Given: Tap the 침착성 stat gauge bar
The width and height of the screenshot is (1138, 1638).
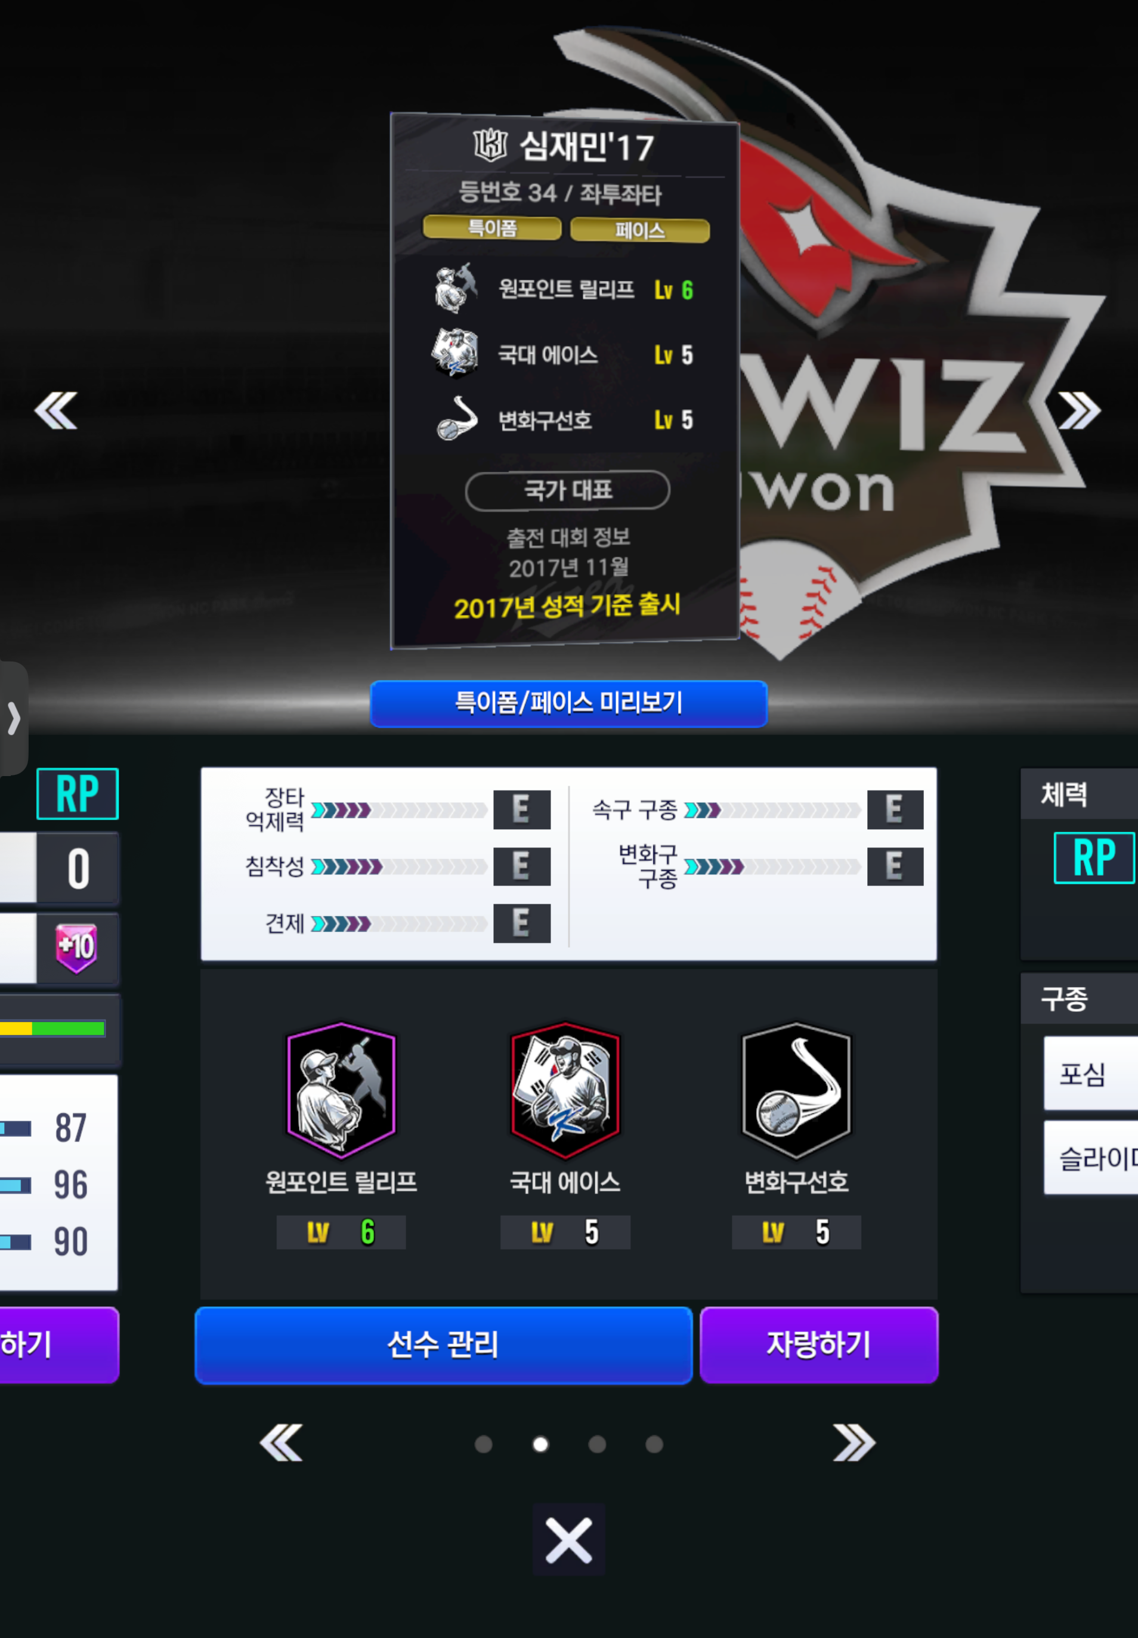Looking at the screenshot, I should point(399,866).
